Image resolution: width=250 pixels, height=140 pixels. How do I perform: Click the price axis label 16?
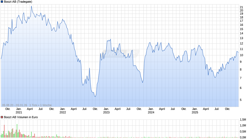click(x=241, y=25)
